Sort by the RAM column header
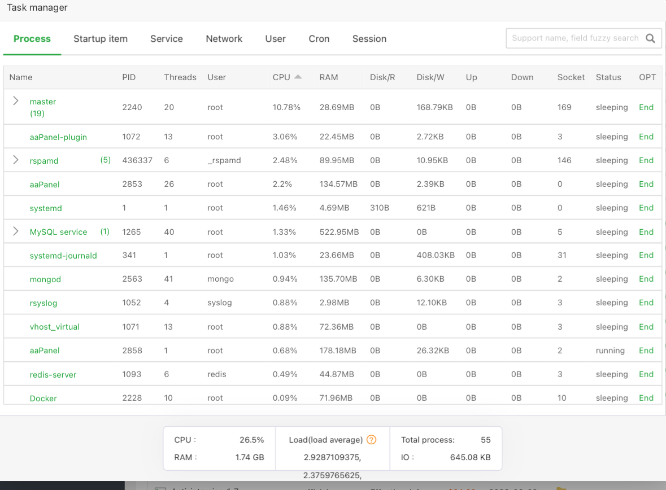Image resolution: width=666 pixels, height=490 pixels. (x=329, y=77)
